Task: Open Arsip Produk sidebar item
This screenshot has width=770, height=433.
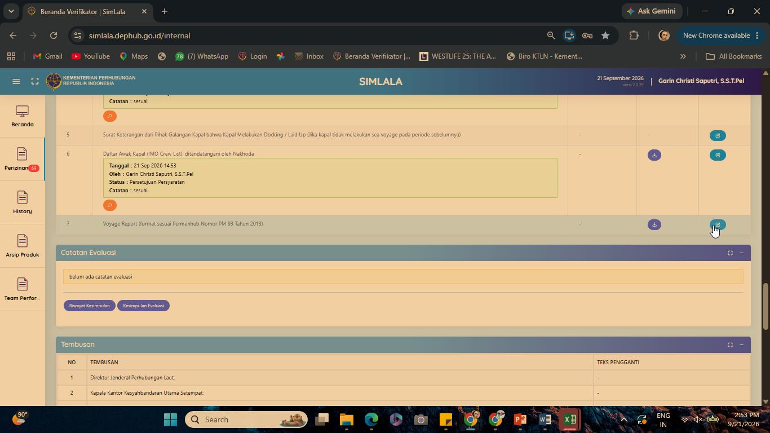Action: click(22, 246)
